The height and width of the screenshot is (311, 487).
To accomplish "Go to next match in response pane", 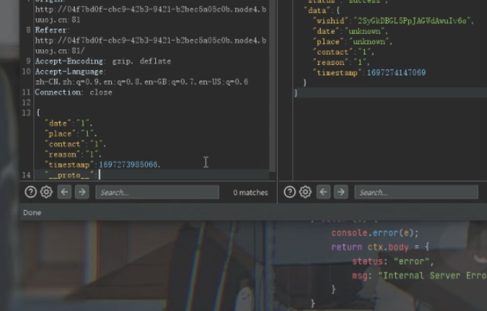I will (x=340, y=192).
